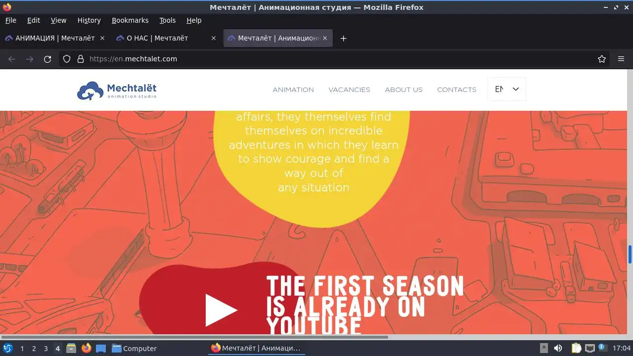
Task: Close the active Мечталёт | Анимационная tab
Action: tap(325, 38)
